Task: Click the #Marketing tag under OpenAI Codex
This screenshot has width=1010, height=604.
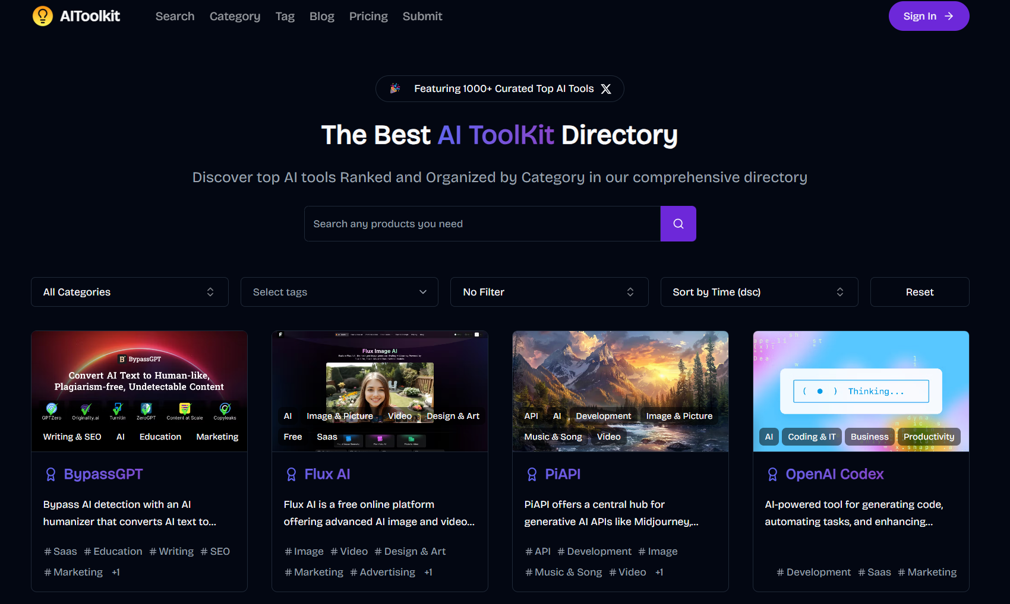Action: [927, 573]
